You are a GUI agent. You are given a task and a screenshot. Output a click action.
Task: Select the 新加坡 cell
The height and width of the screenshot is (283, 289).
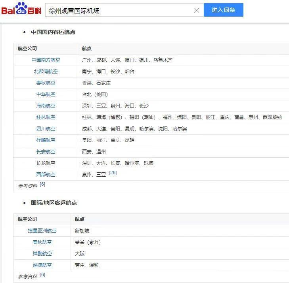[x=180, y=231]
